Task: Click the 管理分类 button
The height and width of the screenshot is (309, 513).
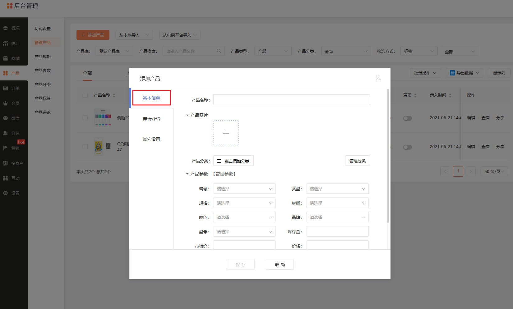Action: pos(358,161)
